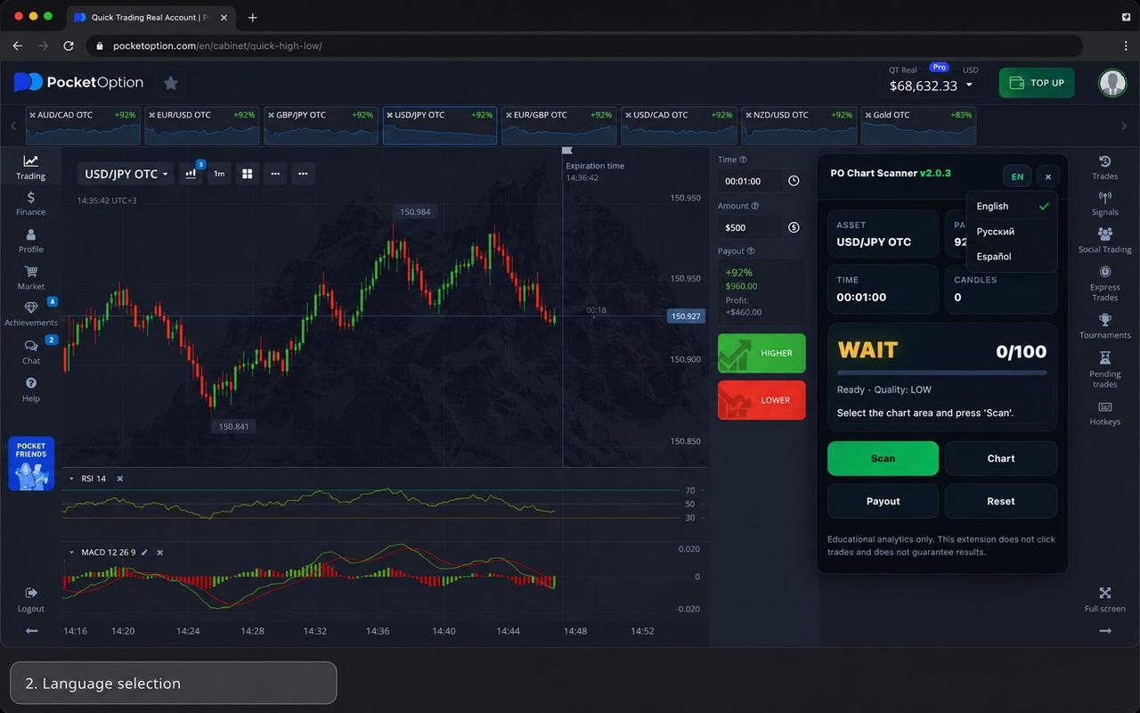Remove the RSI 14 indicator
Image resolution: width=1140 pixels, height=713 pixels.
[120, 479]
